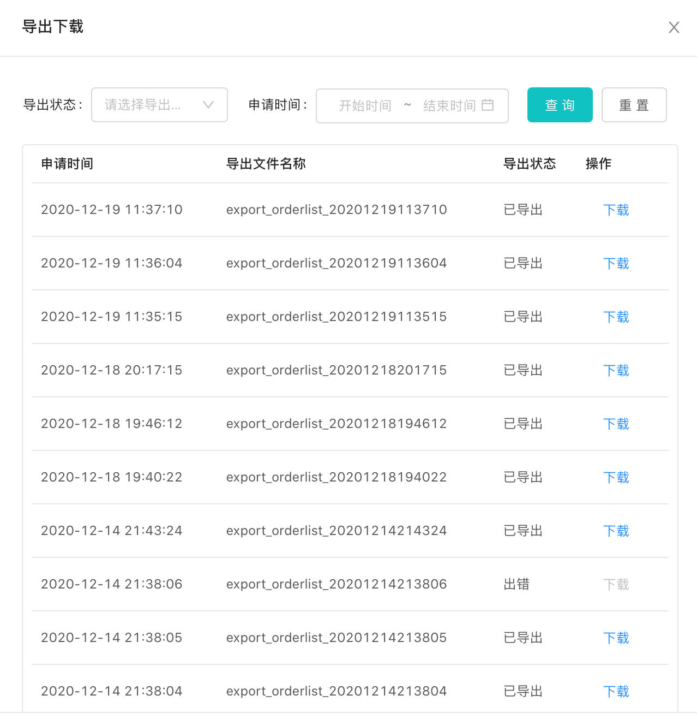Download export_orderlist_20201219113604 file
The image size is (697, 725).
616,264
